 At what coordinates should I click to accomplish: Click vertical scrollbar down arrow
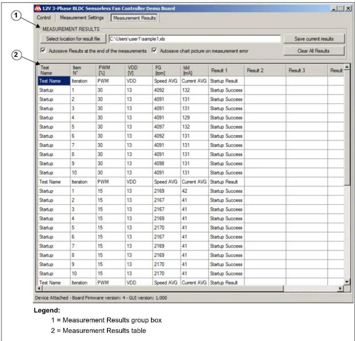(x=347, y=282)
